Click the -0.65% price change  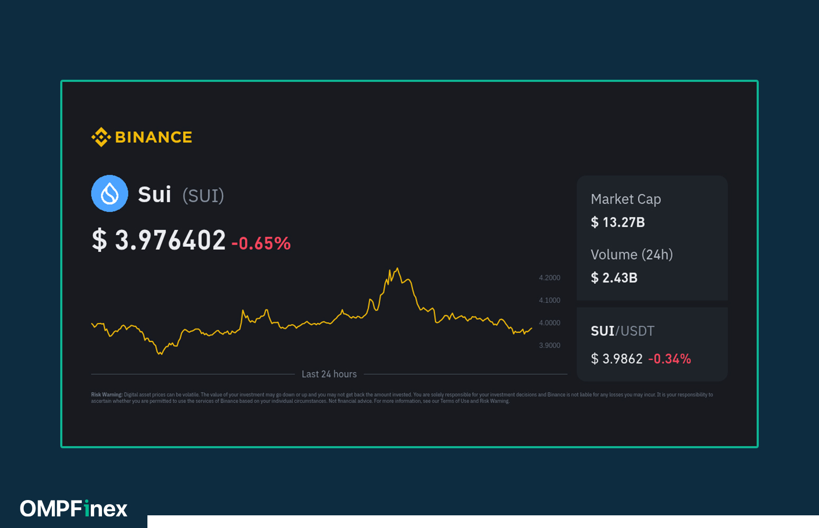[x=261, y=243]
